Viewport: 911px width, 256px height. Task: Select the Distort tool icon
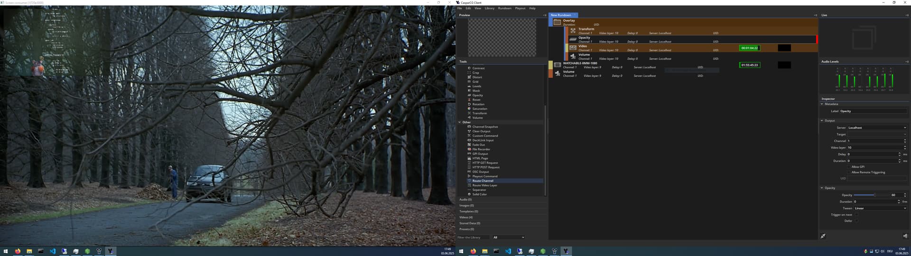click(469, 77)
